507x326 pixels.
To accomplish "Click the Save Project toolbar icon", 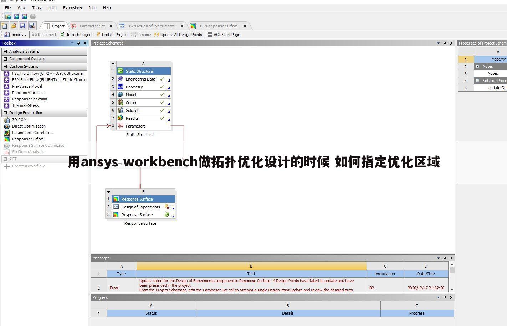I will (x=23, y=26).
